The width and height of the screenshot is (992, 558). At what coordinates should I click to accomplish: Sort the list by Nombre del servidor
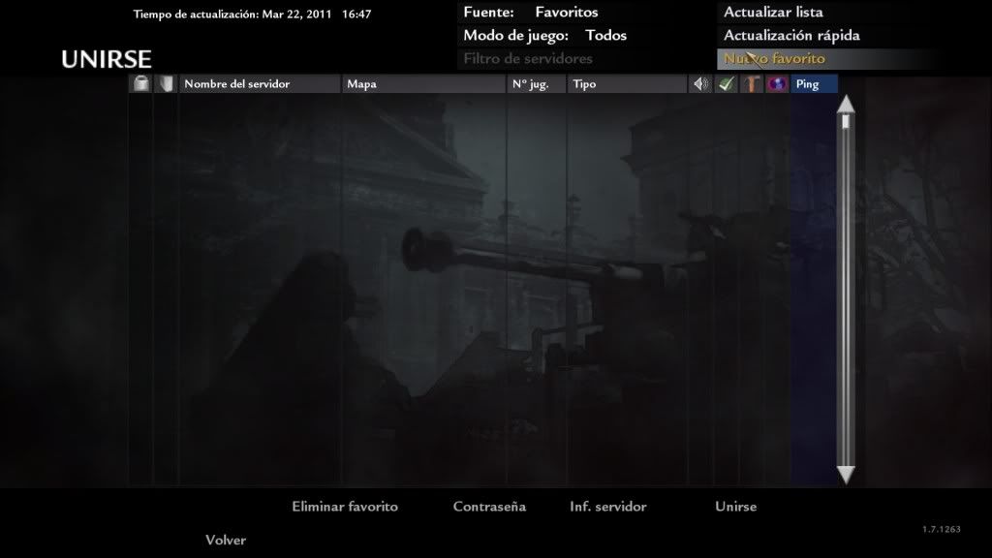click(x=260, y=83)
